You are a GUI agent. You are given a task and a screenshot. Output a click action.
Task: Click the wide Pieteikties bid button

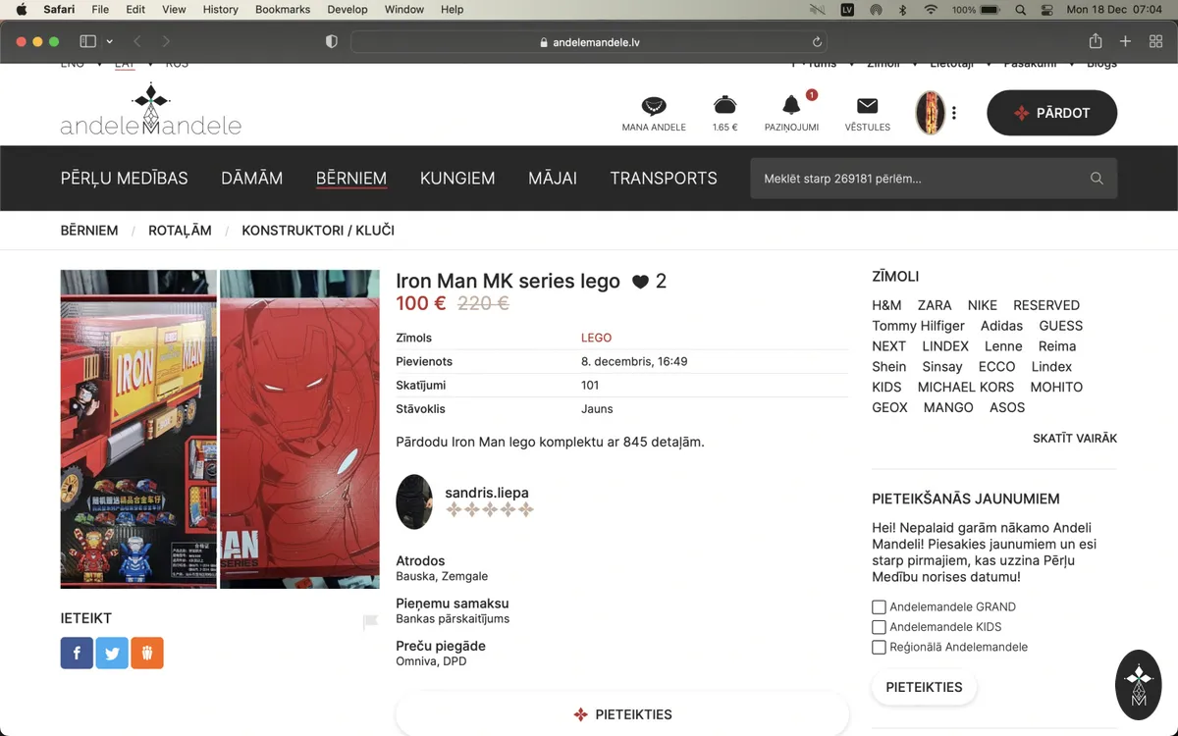click(x=622, y=714)
